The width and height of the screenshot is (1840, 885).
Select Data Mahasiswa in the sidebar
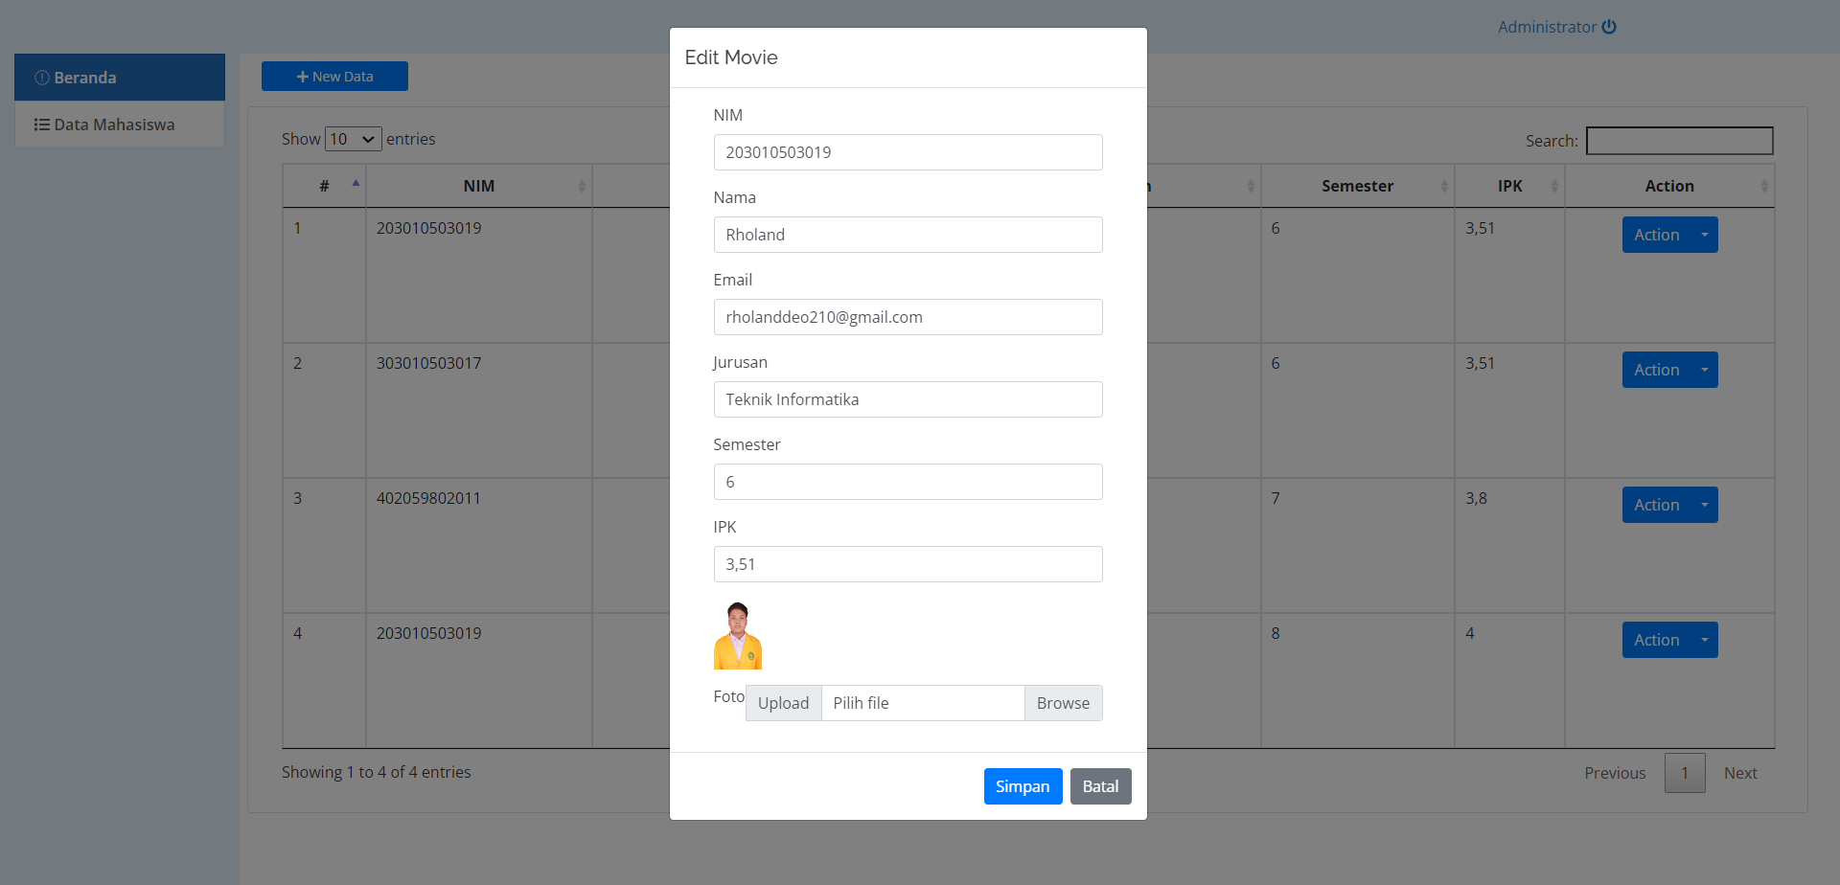114,125
